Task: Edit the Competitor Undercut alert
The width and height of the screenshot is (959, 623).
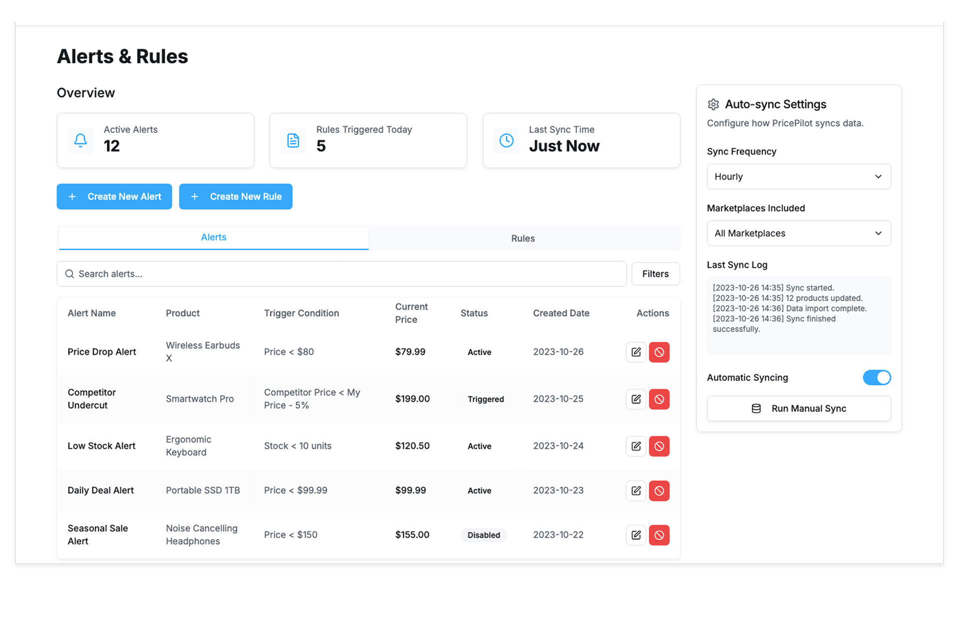Action: pyautogui.click(x=636, y=399)
